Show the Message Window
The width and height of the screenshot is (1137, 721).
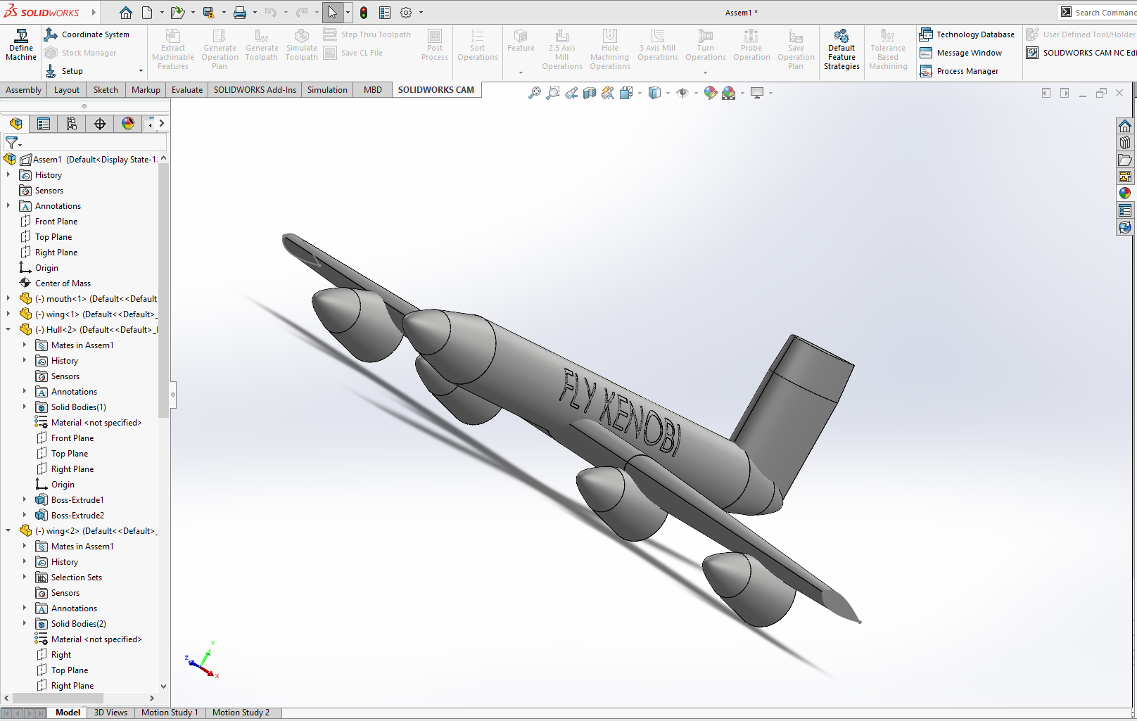[x=960, y=53]
